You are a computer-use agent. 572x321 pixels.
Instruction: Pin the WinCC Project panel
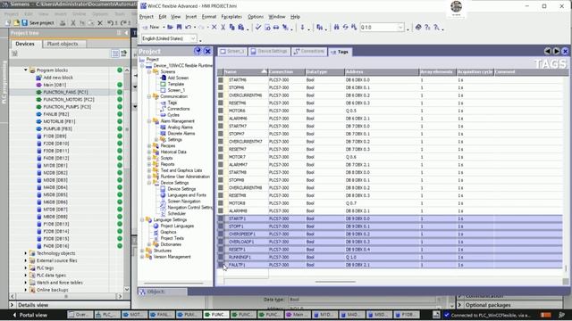(x=198, y=51)
